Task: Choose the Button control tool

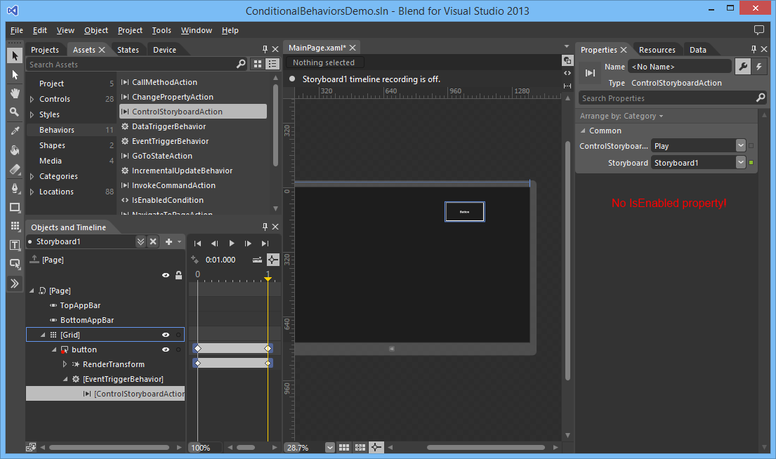Action: pos(15,264)
